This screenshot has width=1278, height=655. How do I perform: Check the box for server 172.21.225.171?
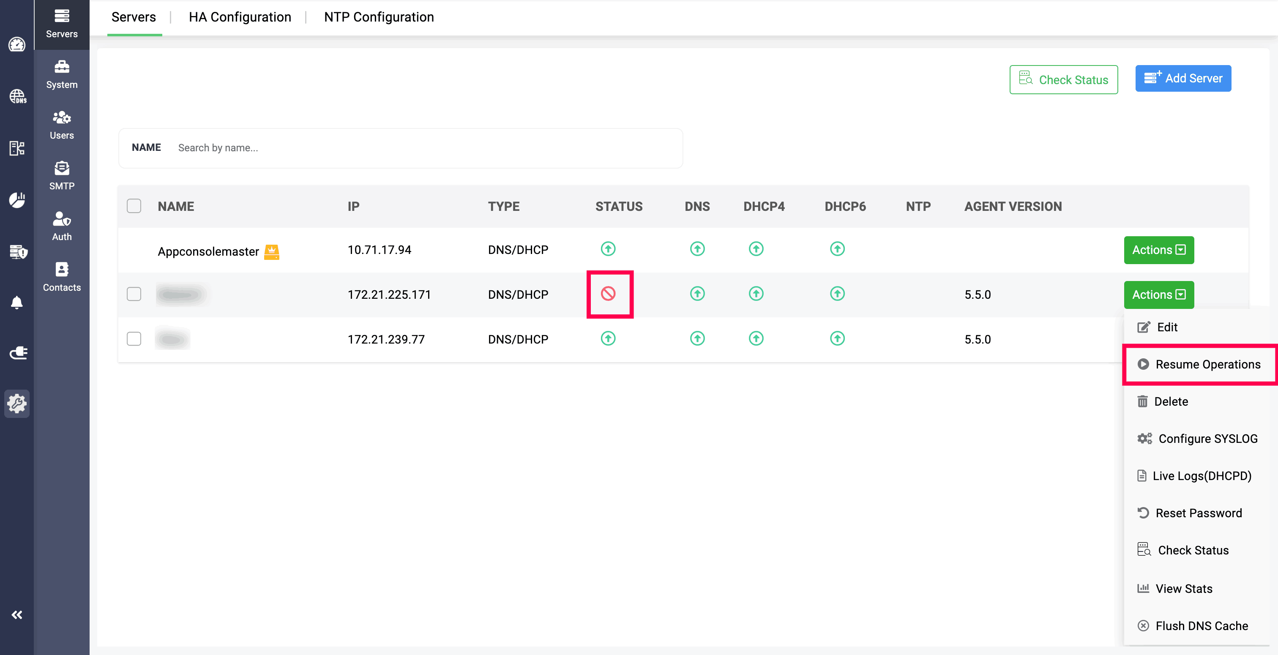[x=134, y=294]
